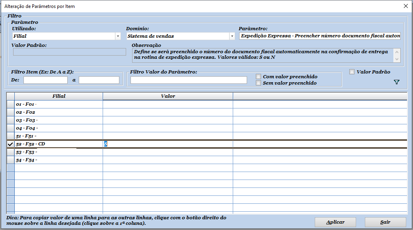Click Valor cell of row 53 - F53
Image resolution: width=413 pixels, height=230 pixels.
(x=168, y=152)
